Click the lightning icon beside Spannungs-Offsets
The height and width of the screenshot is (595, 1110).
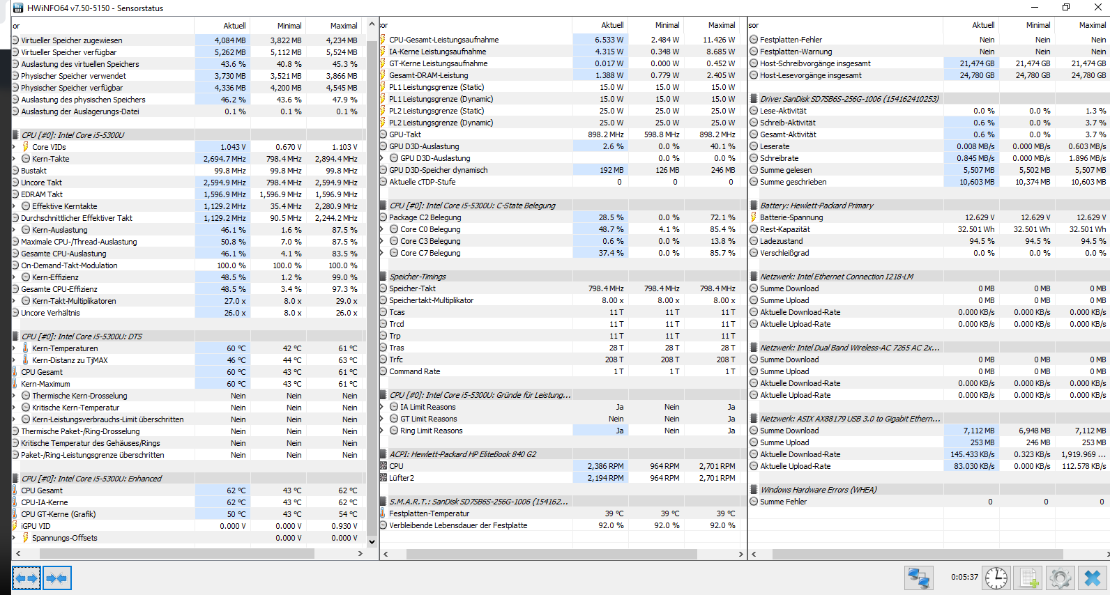point(26,538)
